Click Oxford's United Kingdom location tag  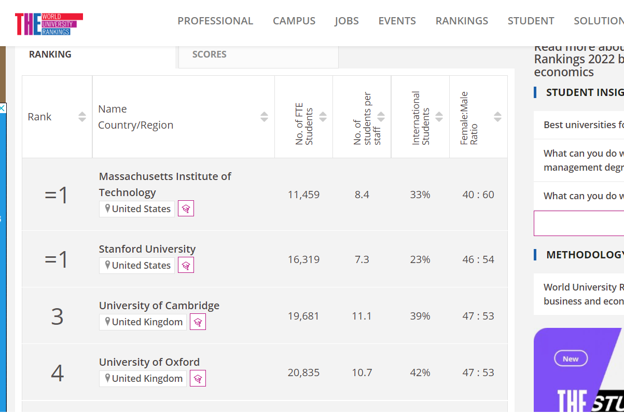click(x=143, y=378)
